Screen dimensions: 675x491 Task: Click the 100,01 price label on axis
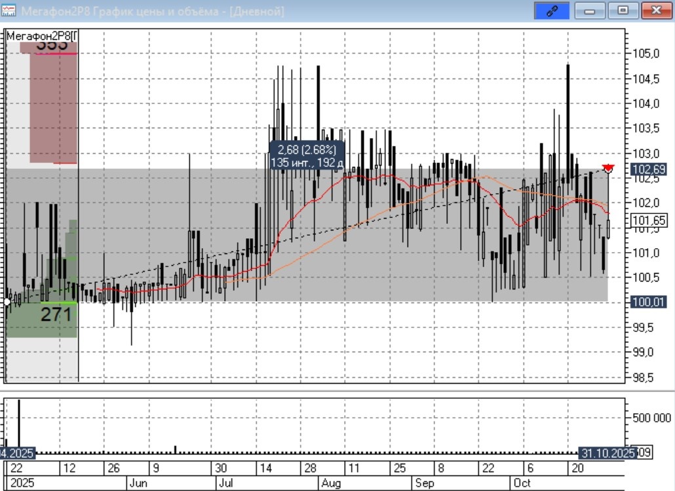648,302
